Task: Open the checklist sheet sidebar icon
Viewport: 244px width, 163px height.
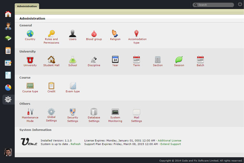Action: coord(8,75)
